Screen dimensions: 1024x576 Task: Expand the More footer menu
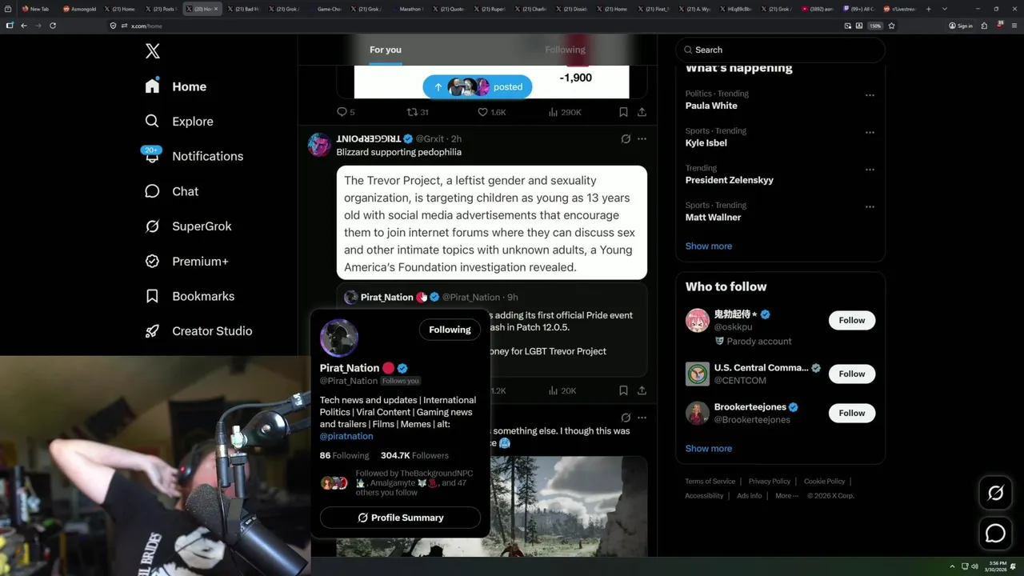point(787,496)
